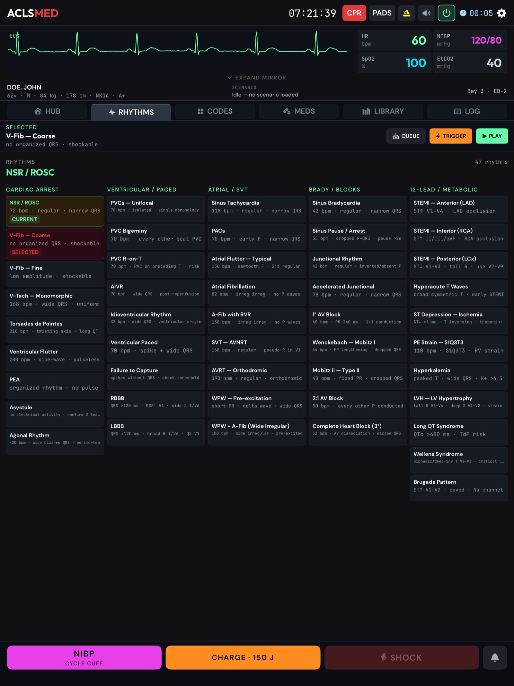Trigger the selected V-Fib rhythm
Screen dimensions: 514x686
(x=451, y=136)
